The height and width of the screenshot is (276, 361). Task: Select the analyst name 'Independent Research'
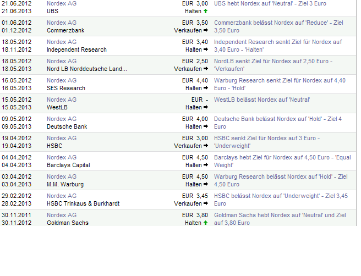click(x=76, y=49)
